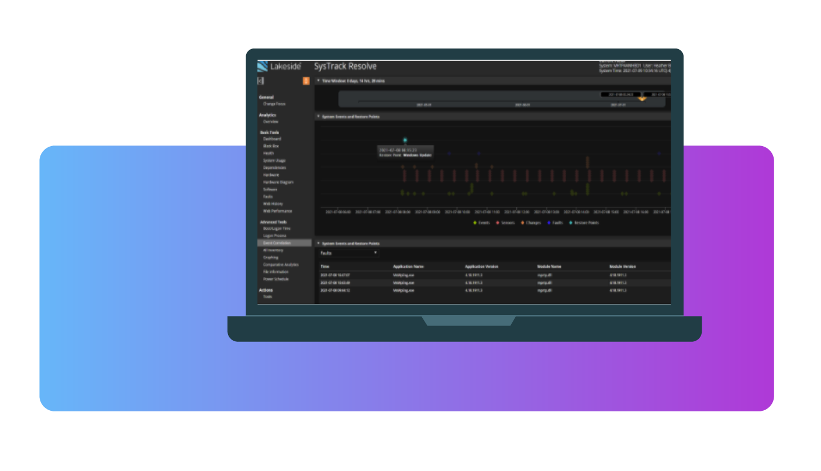Collapse the sidebar with the arrow icon
Image resolution: width=821 pixels, height=471 pixels.
[x=261, y=81]
